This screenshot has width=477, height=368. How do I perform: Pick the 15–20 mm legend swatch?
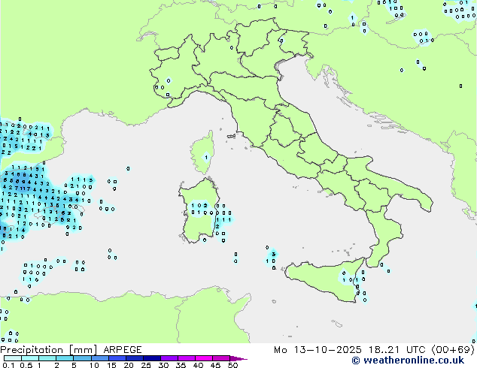[117, 358]
